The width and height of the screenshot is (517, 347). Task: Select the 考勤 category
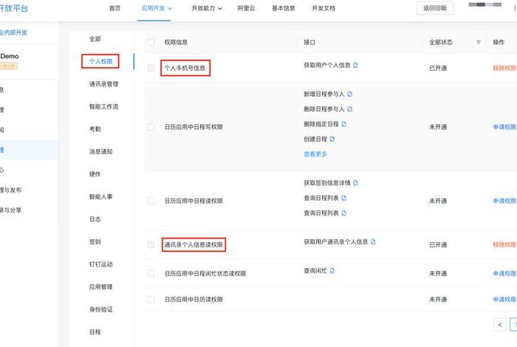coord(95,129)
